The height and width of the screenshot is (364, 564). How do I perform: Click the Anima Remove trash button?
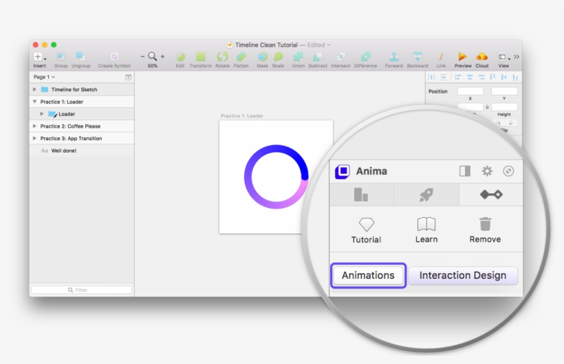click(x=485, y=230)
